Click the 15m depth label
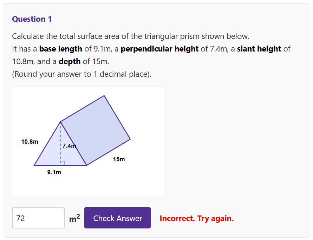The image size is (313, 240). (x=119, y=159)
